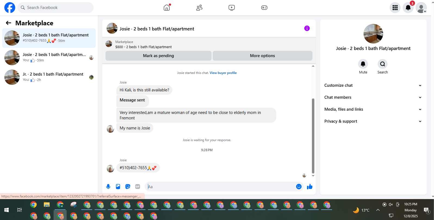Expand the Customize chat section
Screen dimensions: 434x220
point(373,85)
